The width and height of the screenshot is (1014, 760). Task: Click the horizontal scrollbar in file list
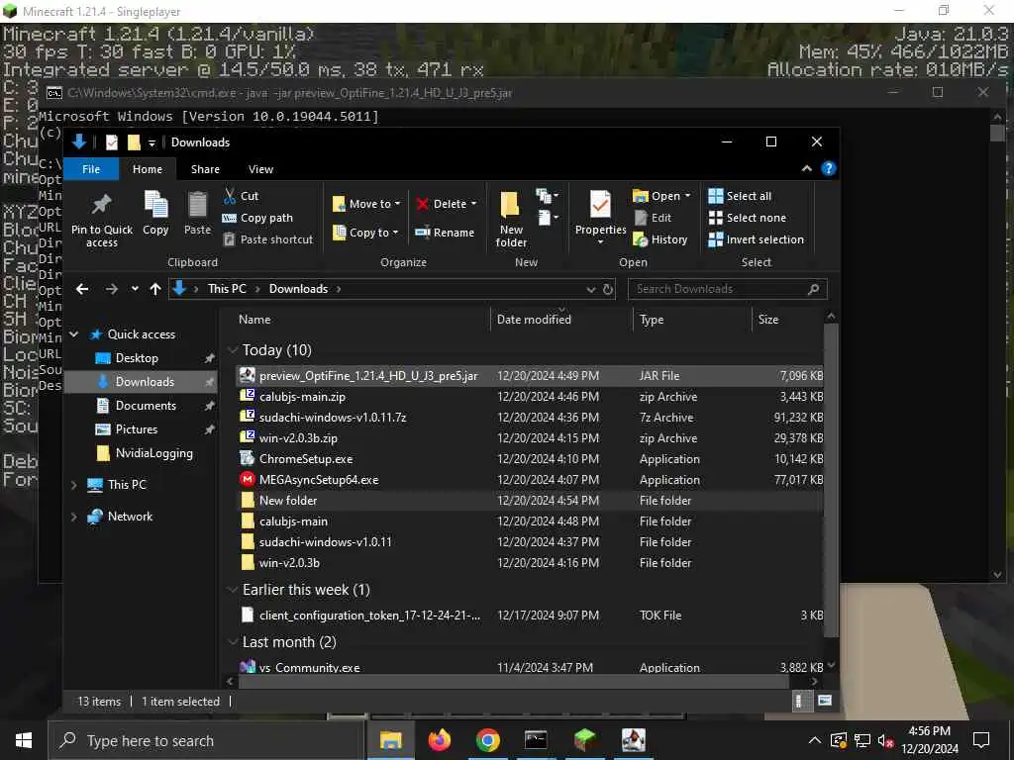point(514,681)
